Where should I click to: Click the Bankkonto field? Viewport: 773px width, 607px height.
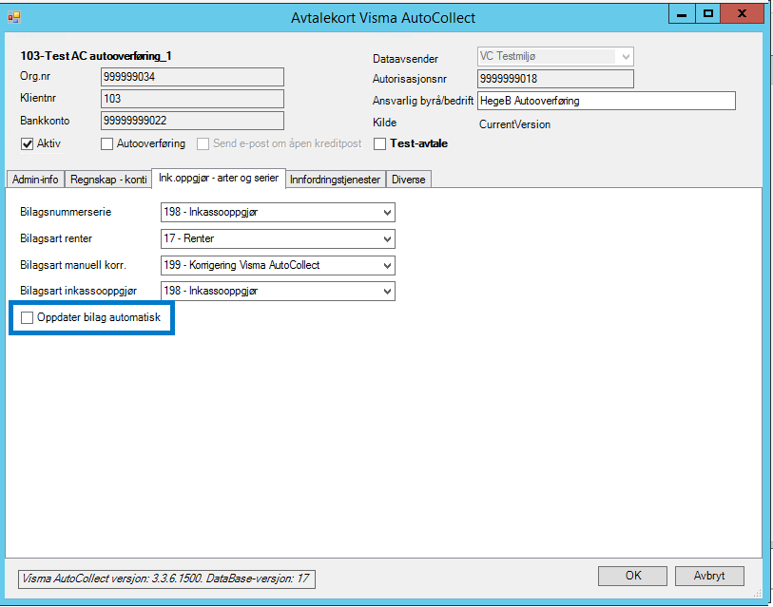[192, 121]
